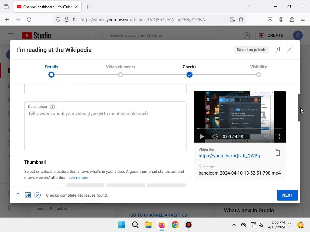Copy the video link with copy icon

(277, 153)
